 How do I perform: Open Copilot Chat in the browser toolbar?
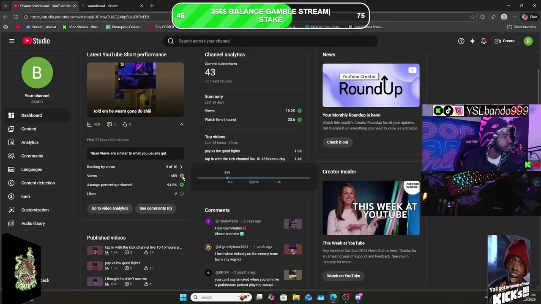click(x=529, y=17)
